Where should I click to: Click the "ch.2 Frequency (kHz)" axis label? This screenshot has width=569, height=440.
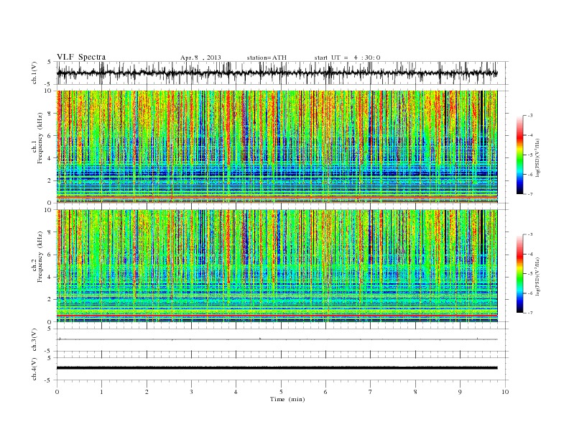coord(37,256)
